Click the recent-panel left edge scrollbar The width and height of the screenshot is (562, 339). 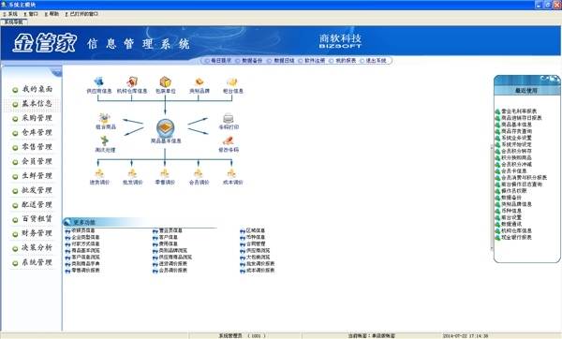tap(492, 198)
